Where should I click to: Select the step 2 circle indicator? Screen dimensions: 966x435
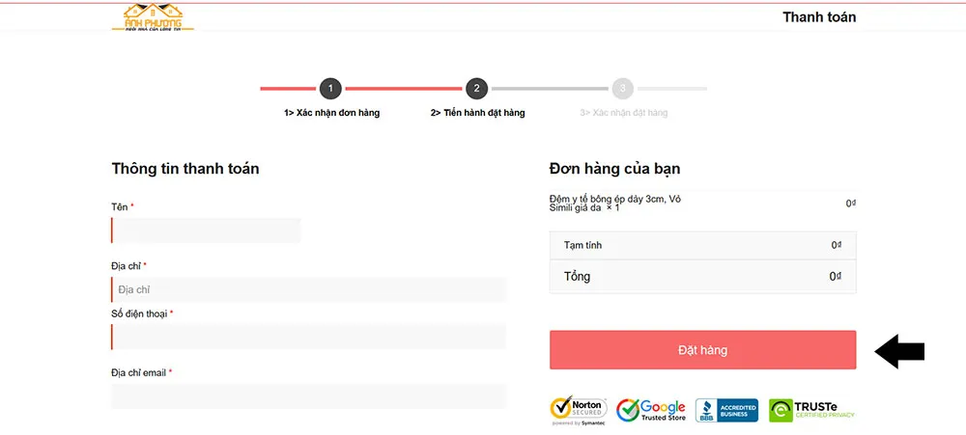coord(476,89)
